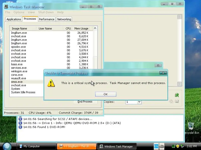The image size is (201, 150).
Task: Minimize the Windows Task Manager window
Action: coord(83,7)
